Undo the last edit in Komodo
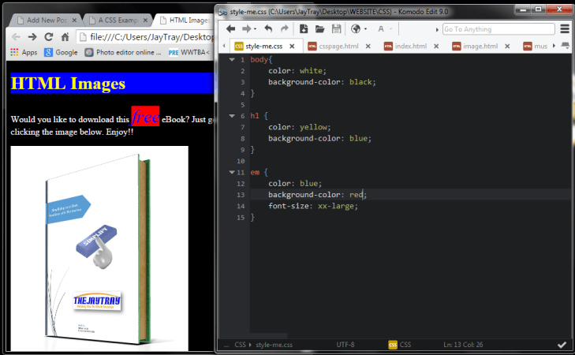Viewport: 575px width, 355px height. click(x=268, y=28)
